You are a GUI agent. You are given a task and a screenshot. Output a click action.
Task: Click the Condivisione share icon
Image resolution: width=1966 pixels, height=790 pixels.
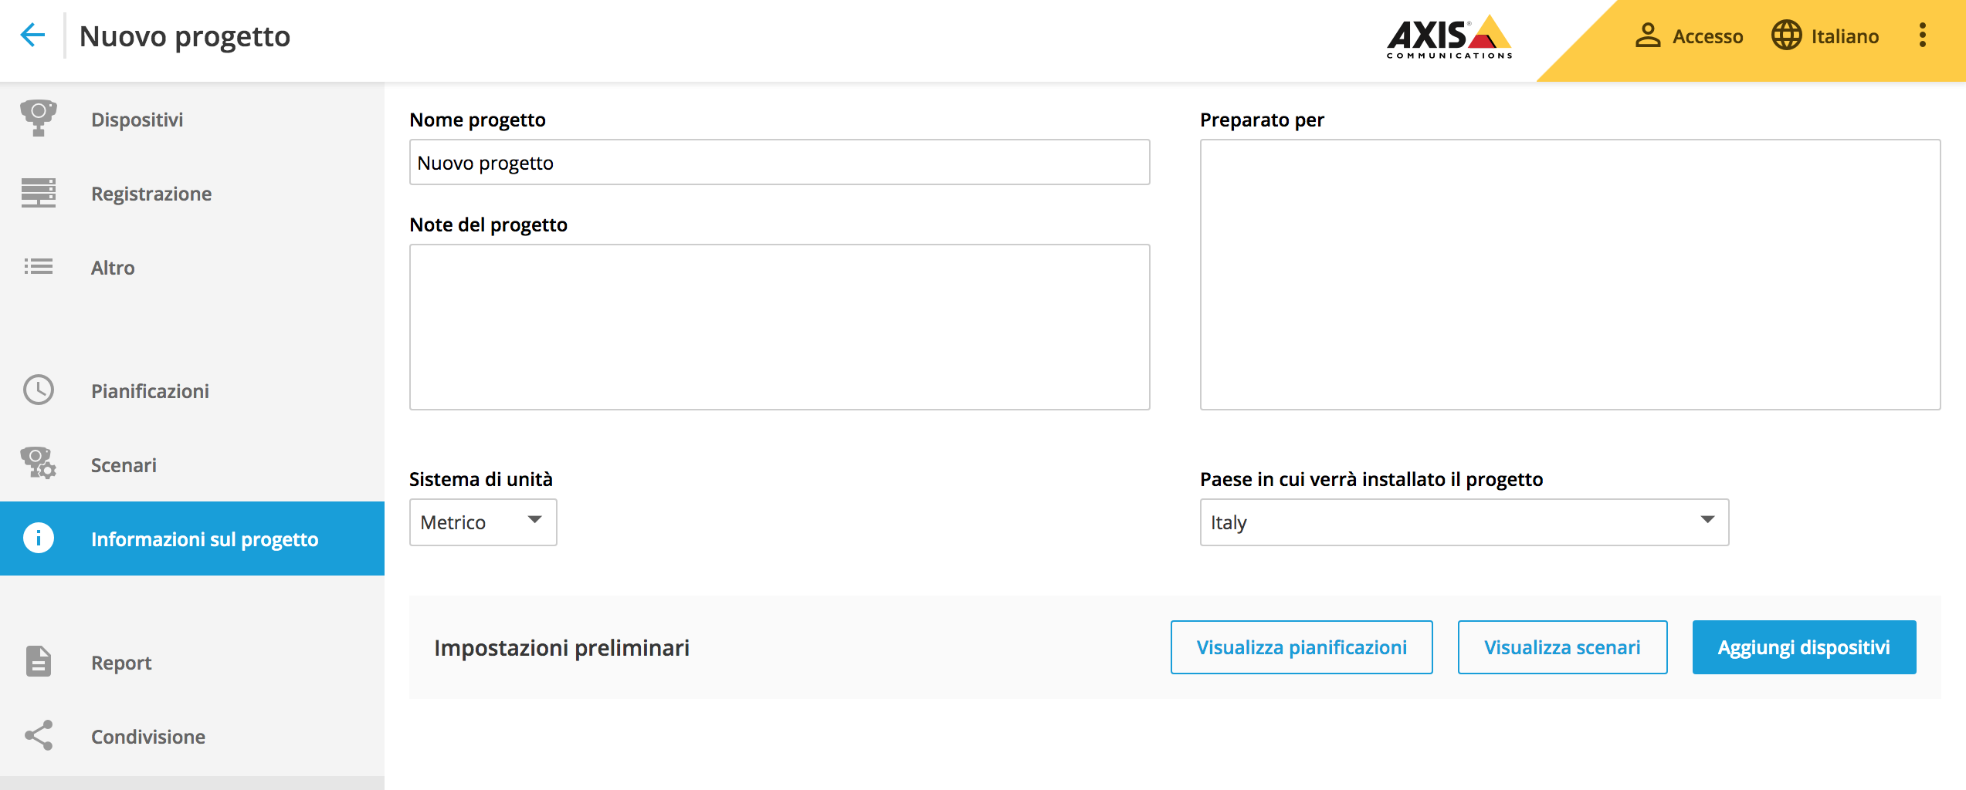38,736
